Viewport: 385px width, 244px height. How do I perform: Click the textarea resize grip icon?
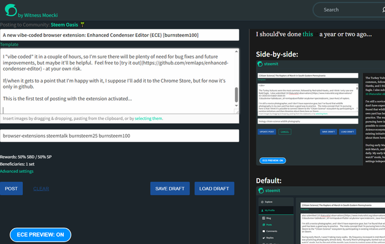tap(236, 111)
